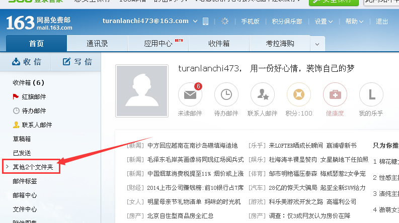Image resolution: width=399 pixels, height=223 pixels.
Task: Open the 设置 dropdown menu
Action: click(324, 22)
